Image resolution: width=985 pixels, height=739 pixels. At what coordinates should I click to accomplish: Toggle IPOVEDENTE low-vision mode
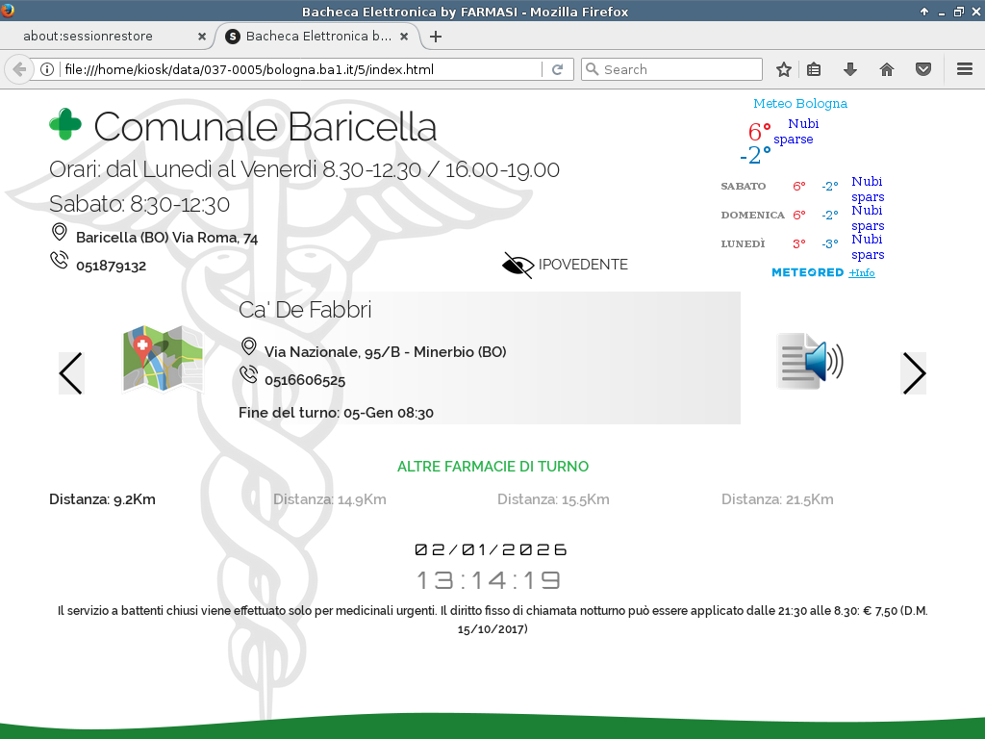tap(566, 265)
